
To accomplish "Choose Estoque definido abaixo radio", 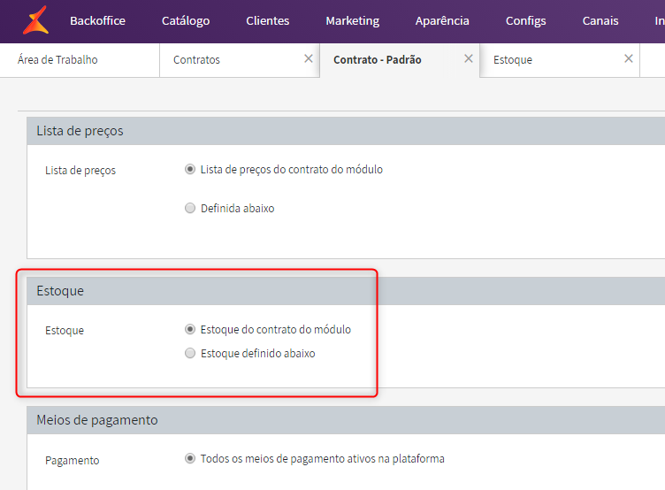I will (190, 353).
